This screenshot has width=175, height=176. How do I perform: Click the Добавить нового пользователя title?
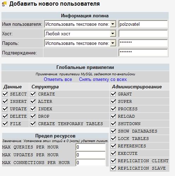click(x=54, y=4)
